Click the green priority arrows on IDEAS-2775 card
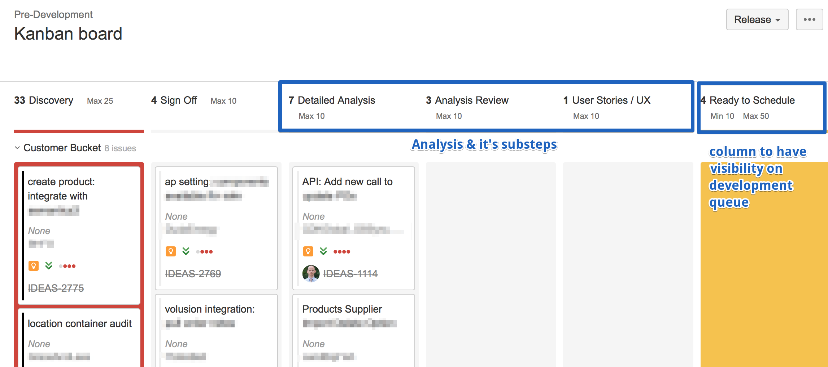Image resolution: width=828 pixels, height=367 pixels. (x=49, y=266)
